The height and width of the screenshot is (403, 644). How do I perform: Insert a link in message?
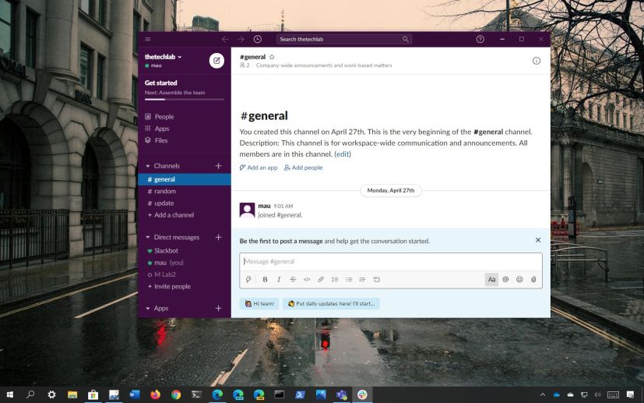[321, 279]
